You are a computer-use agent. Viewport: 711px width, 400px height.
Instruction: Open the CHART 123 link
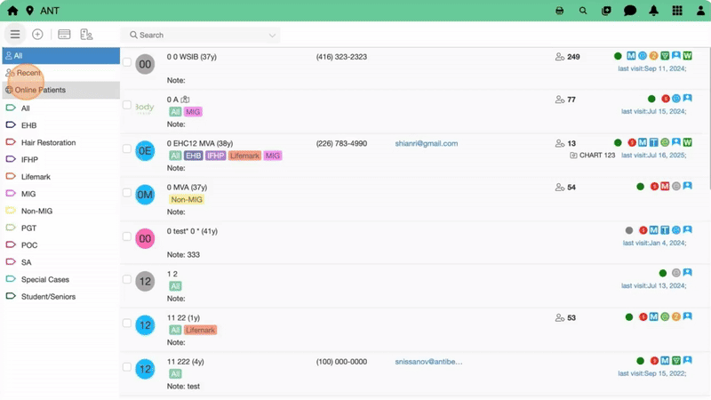(x=596, y=156)
